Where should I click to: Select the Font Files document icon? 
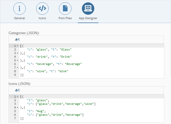pyautogui.click(x=65, y=9)
